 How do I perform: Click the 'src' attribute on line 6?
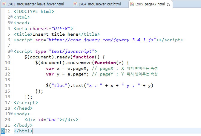(x=39, y=40)
